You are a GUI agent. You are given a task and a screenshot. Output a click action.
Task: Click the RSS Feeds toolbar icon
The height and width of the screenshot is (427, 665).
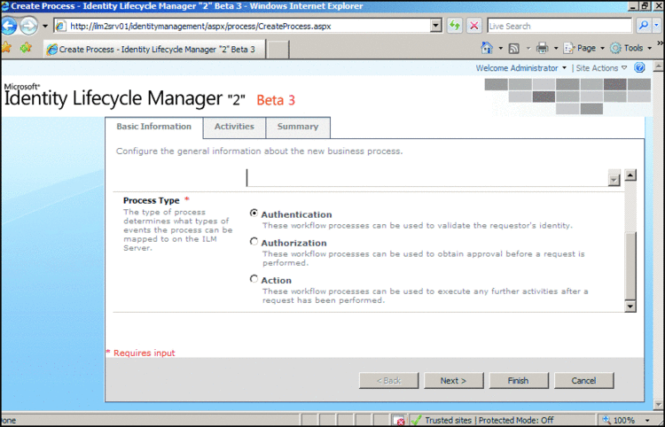point(514,49)
